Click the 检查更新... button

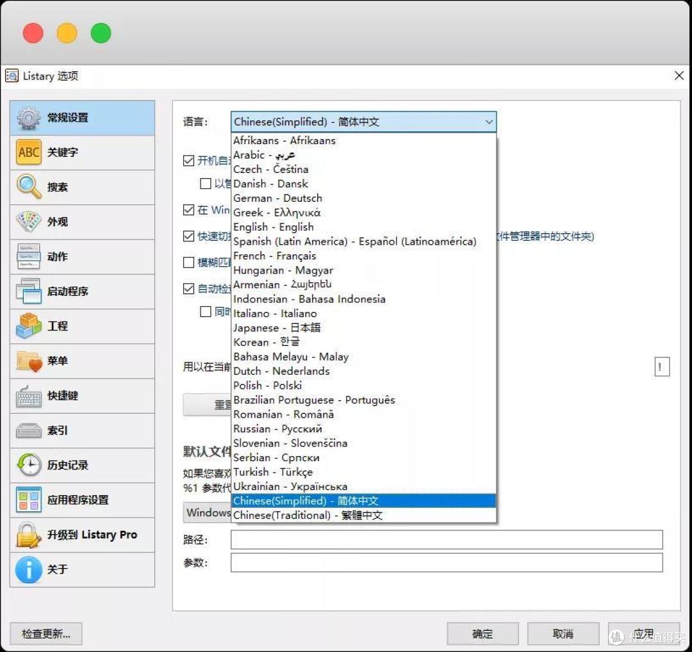46,634
